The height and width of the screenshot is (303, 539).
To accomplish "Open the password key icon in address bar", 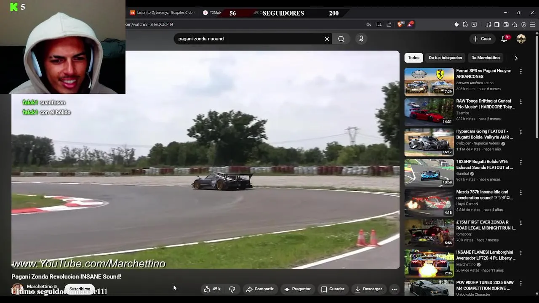I will 369,24.
